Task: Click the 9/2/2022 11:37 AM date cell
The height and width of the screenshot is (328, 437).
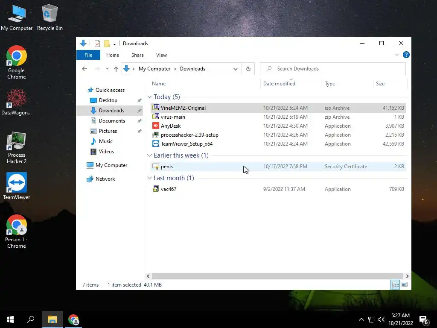Action: (284, 189)
